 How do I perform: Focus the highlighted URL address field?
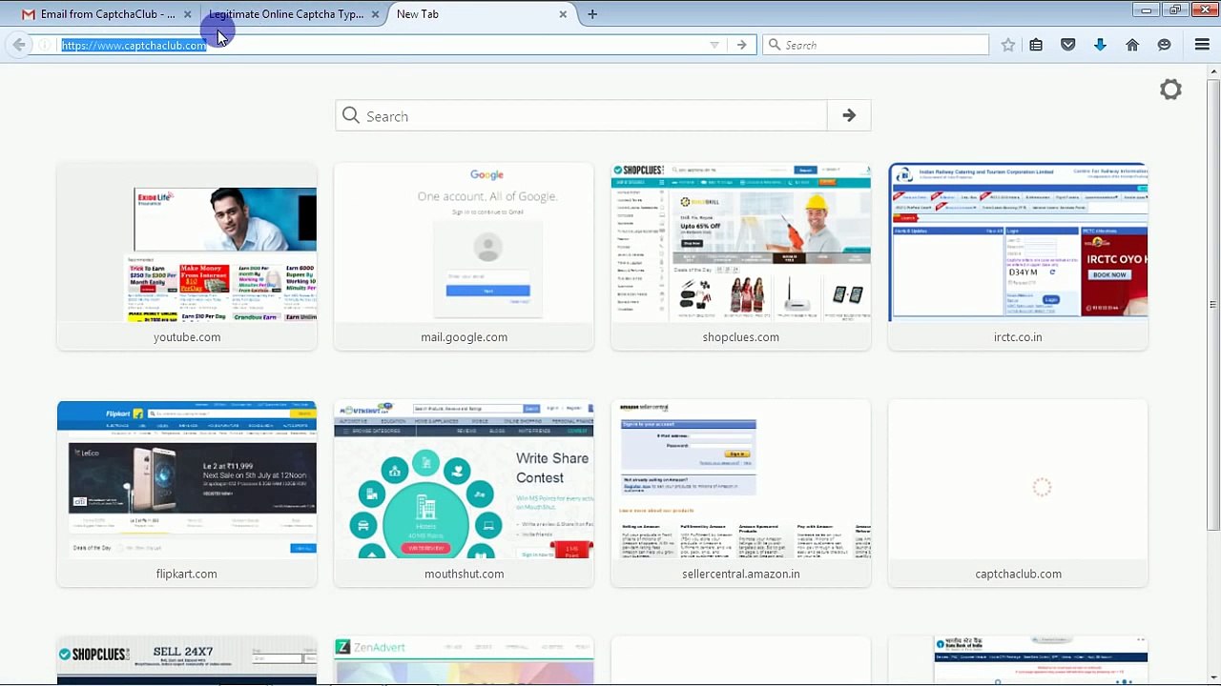[380, 45]
